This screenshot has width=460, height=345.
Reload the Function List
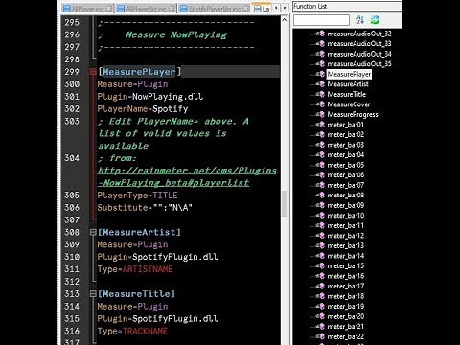point(375,20)
